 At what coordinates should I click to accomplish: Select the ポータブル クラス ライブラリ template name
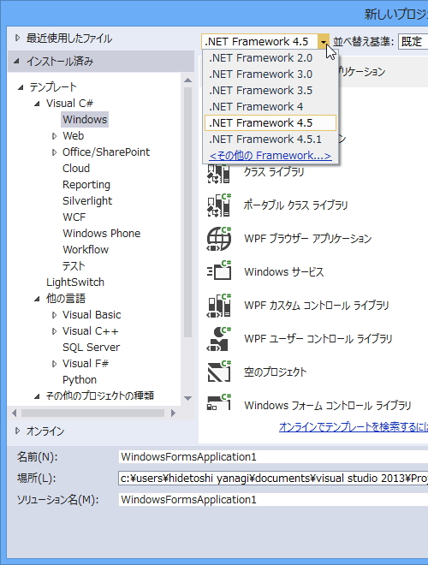(x=296, y=205)
